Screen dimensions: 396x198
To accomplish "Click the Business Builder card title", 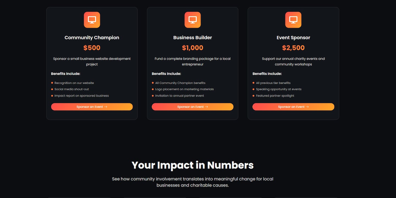I will point(193,37).
